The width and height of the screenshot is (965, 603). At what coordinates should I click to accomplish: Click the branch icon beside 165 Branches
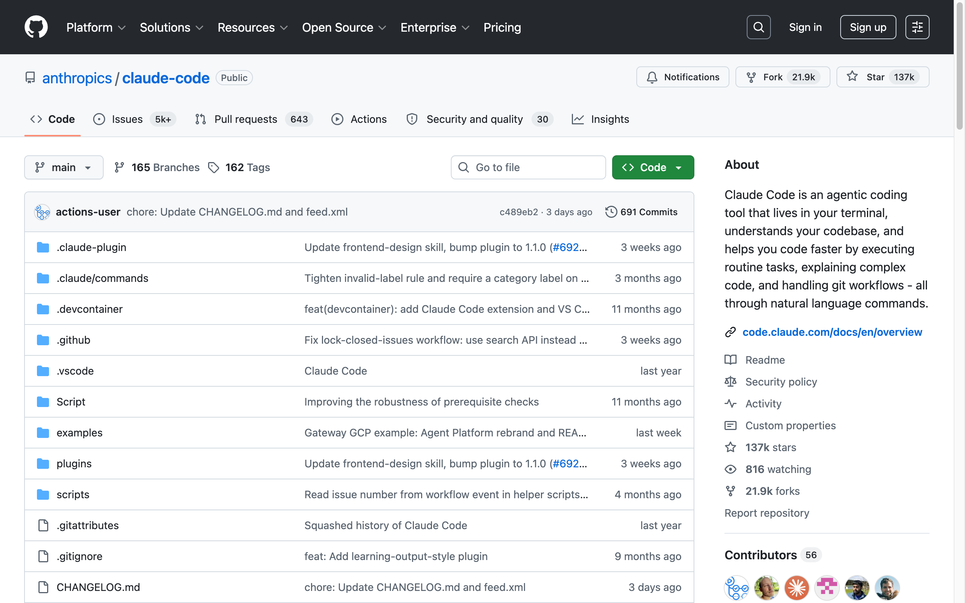(x=119, y=167)
